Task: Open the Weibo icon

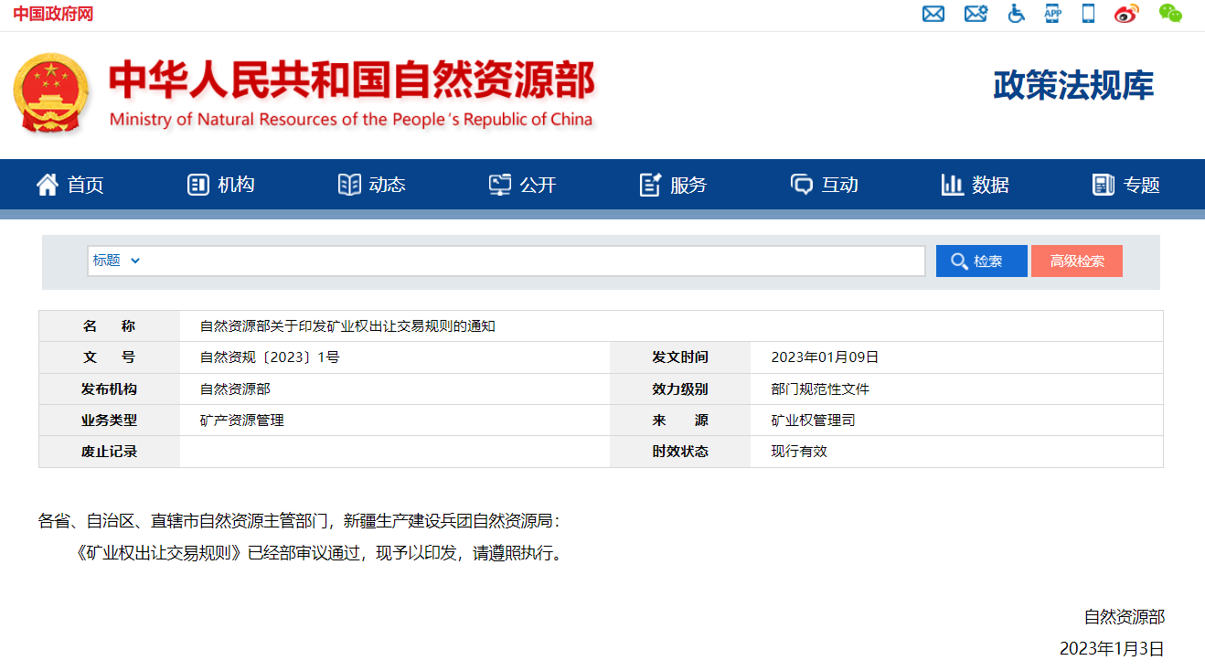Action: [x=1126, y=14]
